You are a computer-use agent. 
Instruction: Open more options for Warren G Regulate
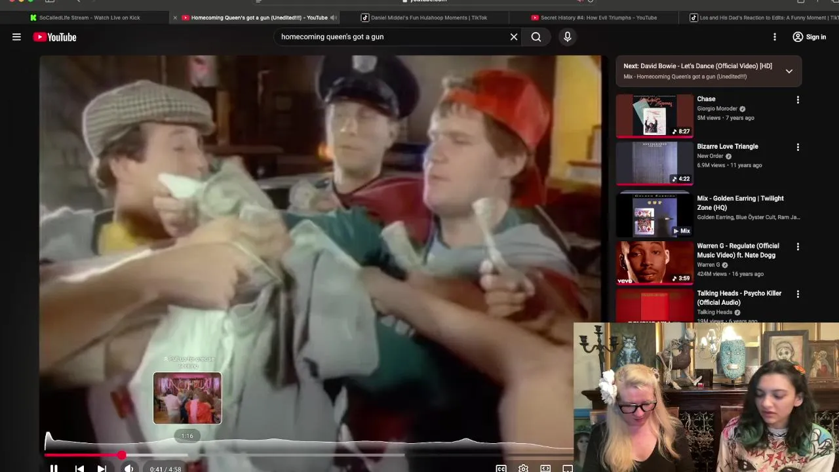pyautogui.click(x=798, y=247)
